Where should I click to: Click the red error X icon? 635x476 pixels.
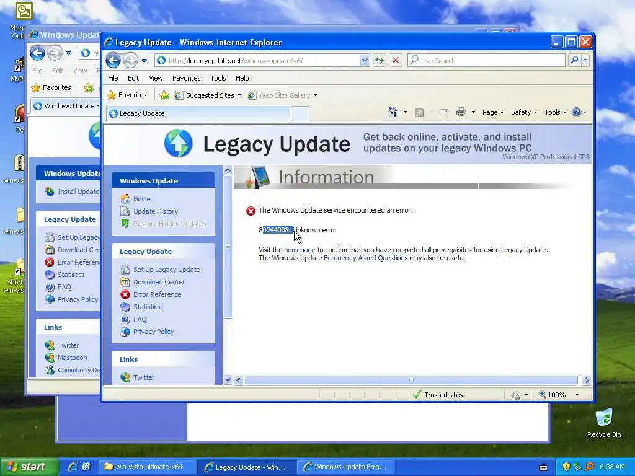251,211
